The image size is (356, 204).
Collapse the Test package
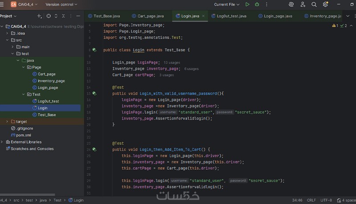coord(24,94)
